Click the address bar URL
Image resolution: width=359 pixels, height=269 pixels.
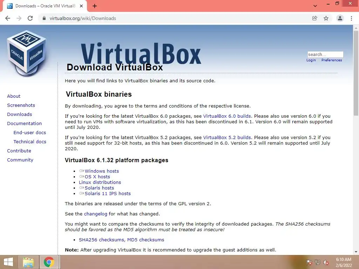click(x=83, y=18)
